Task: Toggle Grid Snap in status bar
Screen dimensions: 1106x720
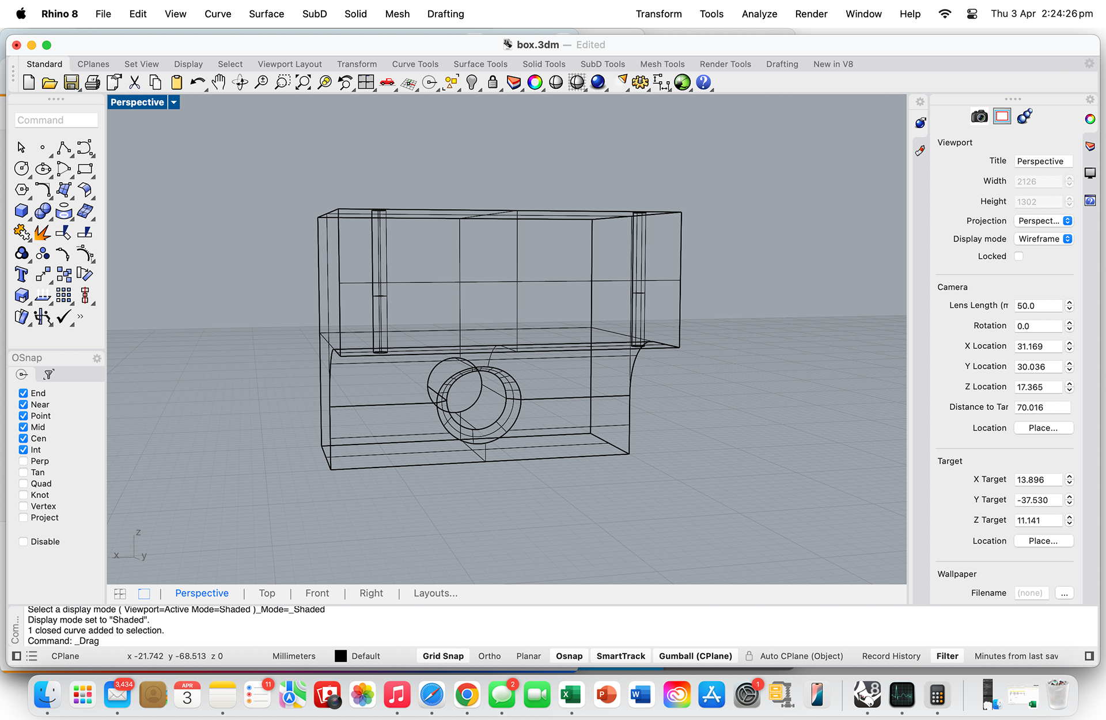Action: click(x=443, y=656)
